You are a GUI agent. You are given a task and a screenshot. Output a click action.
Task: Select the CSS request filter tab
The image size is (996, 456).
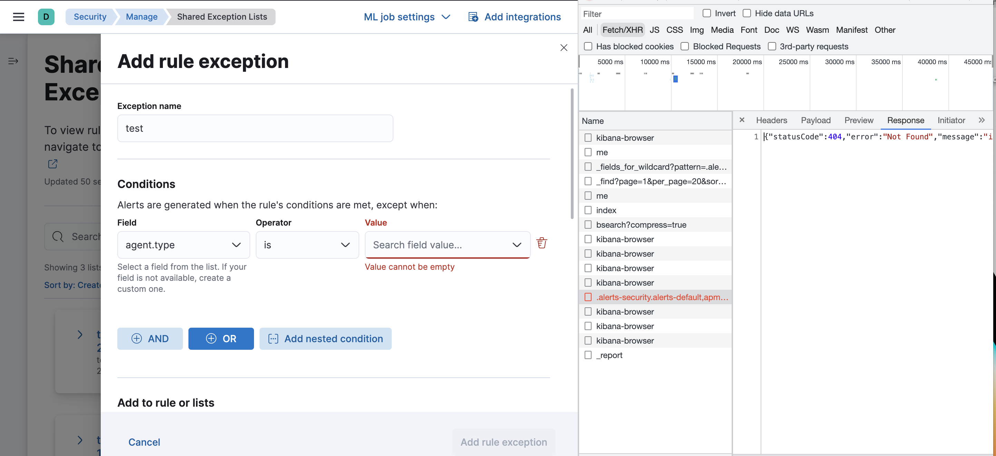tap(674, 30)
